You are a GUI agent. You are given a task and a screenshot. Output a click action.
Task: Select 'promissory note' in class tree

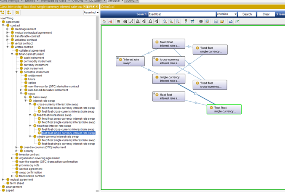click(29, 165)
